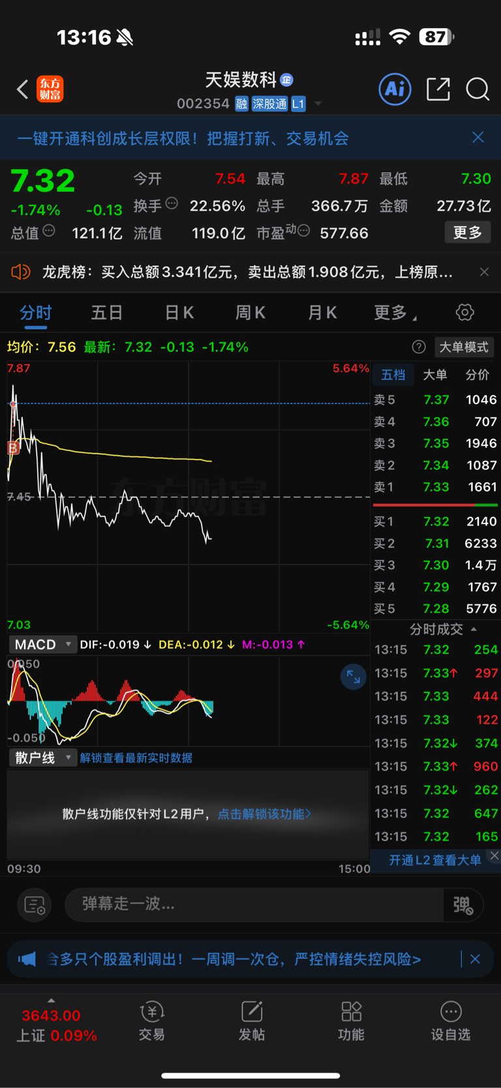501x1088 pixels.
Task: Tap the red B marker on chart
Action: point(13,448)
